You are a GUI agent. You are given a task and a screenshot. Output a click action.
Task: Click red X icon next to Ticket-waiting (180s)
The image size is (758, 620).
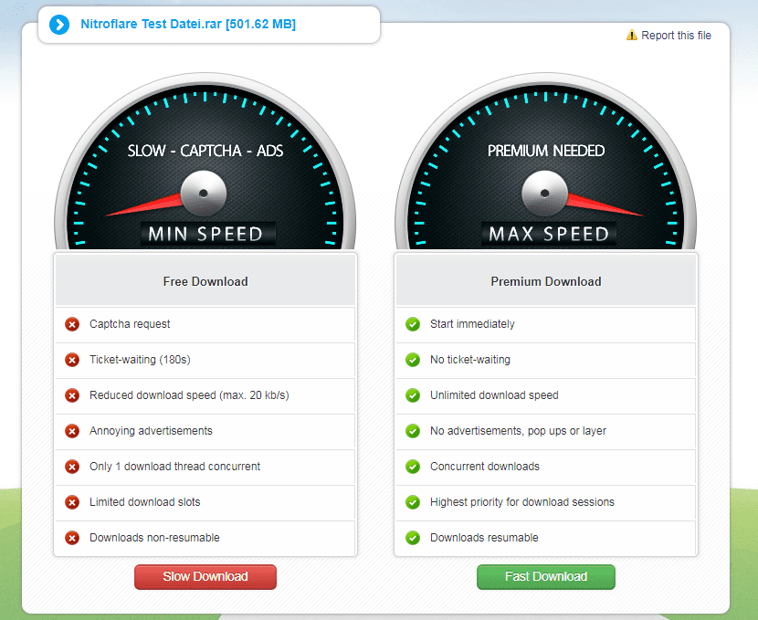pos(72,360)
